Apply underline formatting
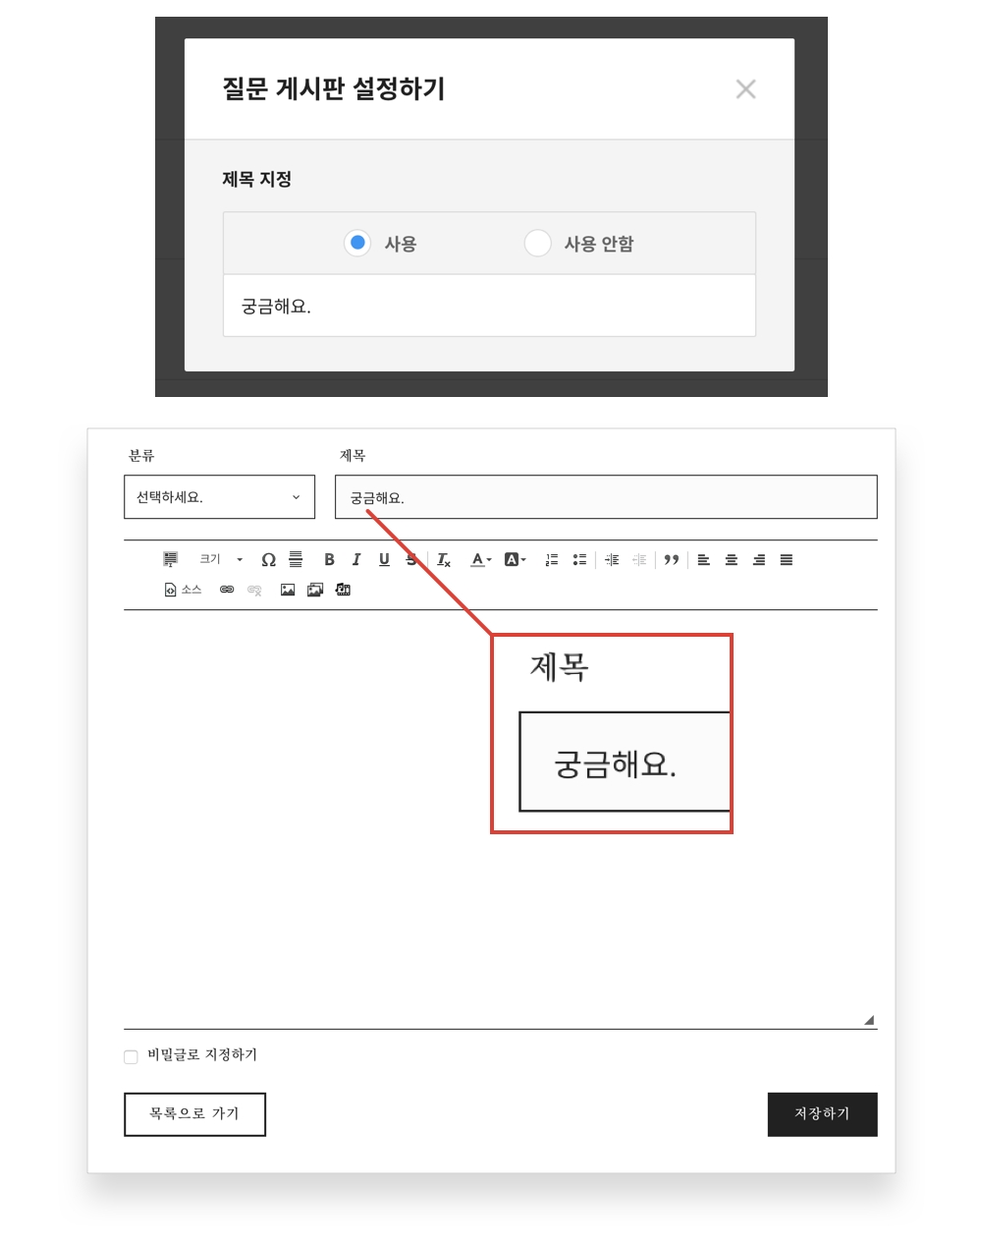Screen dimensions: 982x1245 (x=384, y=559)
